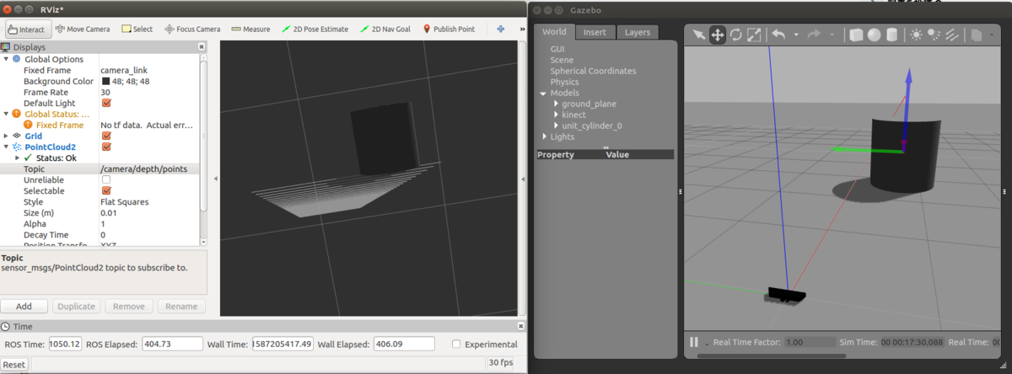Collapse the Models tree in Gazebo
Image resolution: width=1012 pixels, height=374 pixels.
(545, 93)
